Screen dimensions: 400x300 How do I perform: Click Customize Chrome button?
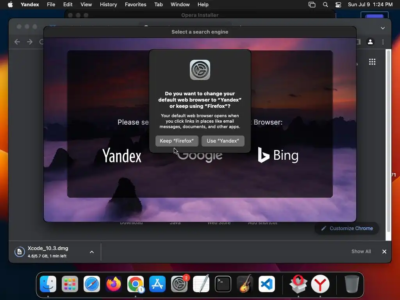pos(347,228)
